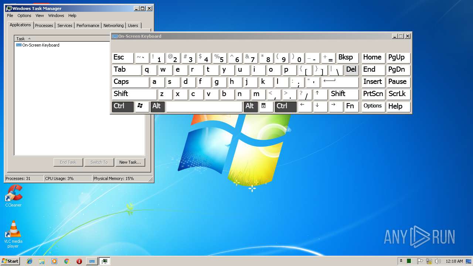The width and height of the screenshot is (473, 266).
Task: Open VLC media player desktop shortcut
Action: point(13,234)
